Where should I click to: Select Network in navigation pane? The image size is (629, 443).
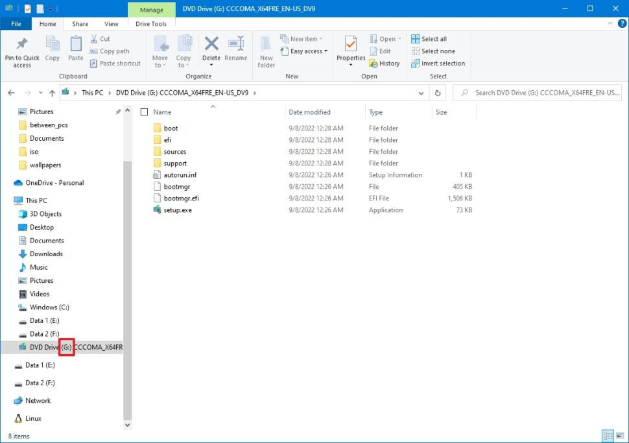pos(32,401)
